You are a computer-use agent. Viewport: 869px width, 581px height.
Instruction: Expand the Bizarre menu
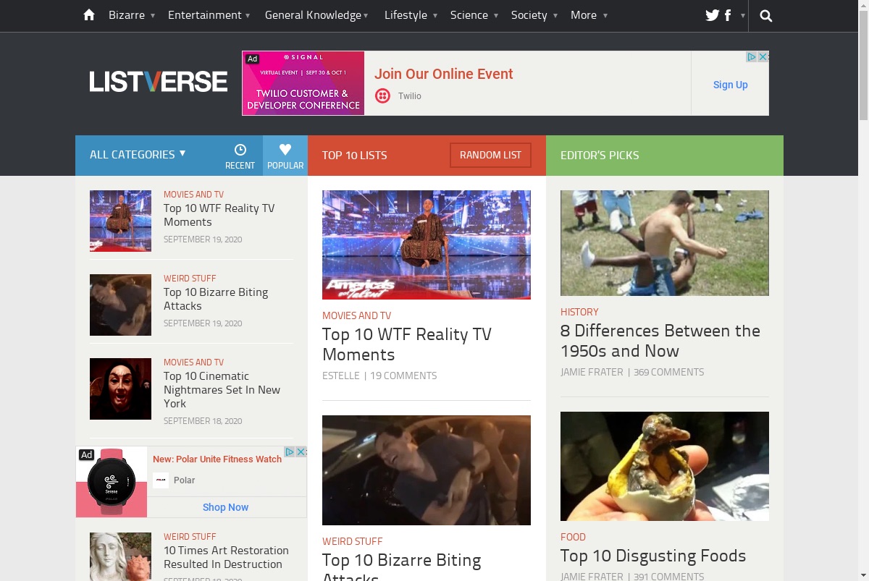[132, 15]
